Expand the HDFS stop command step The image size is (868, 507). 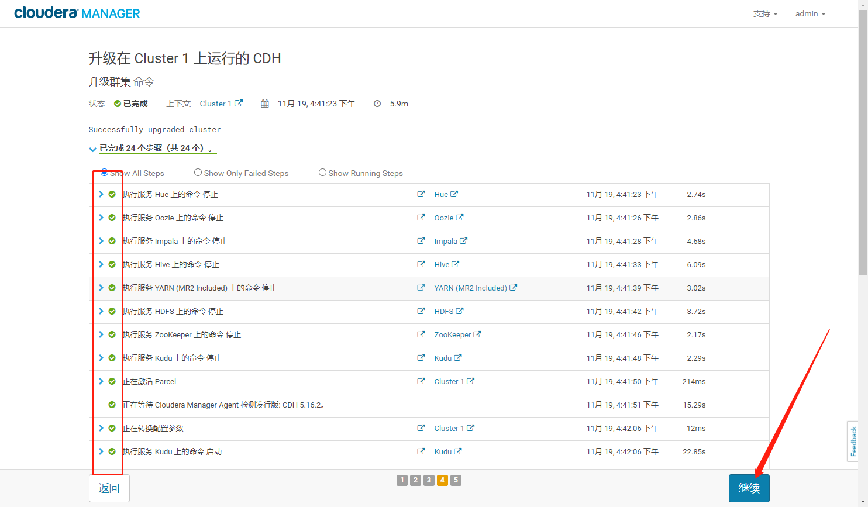coord(101,311)
